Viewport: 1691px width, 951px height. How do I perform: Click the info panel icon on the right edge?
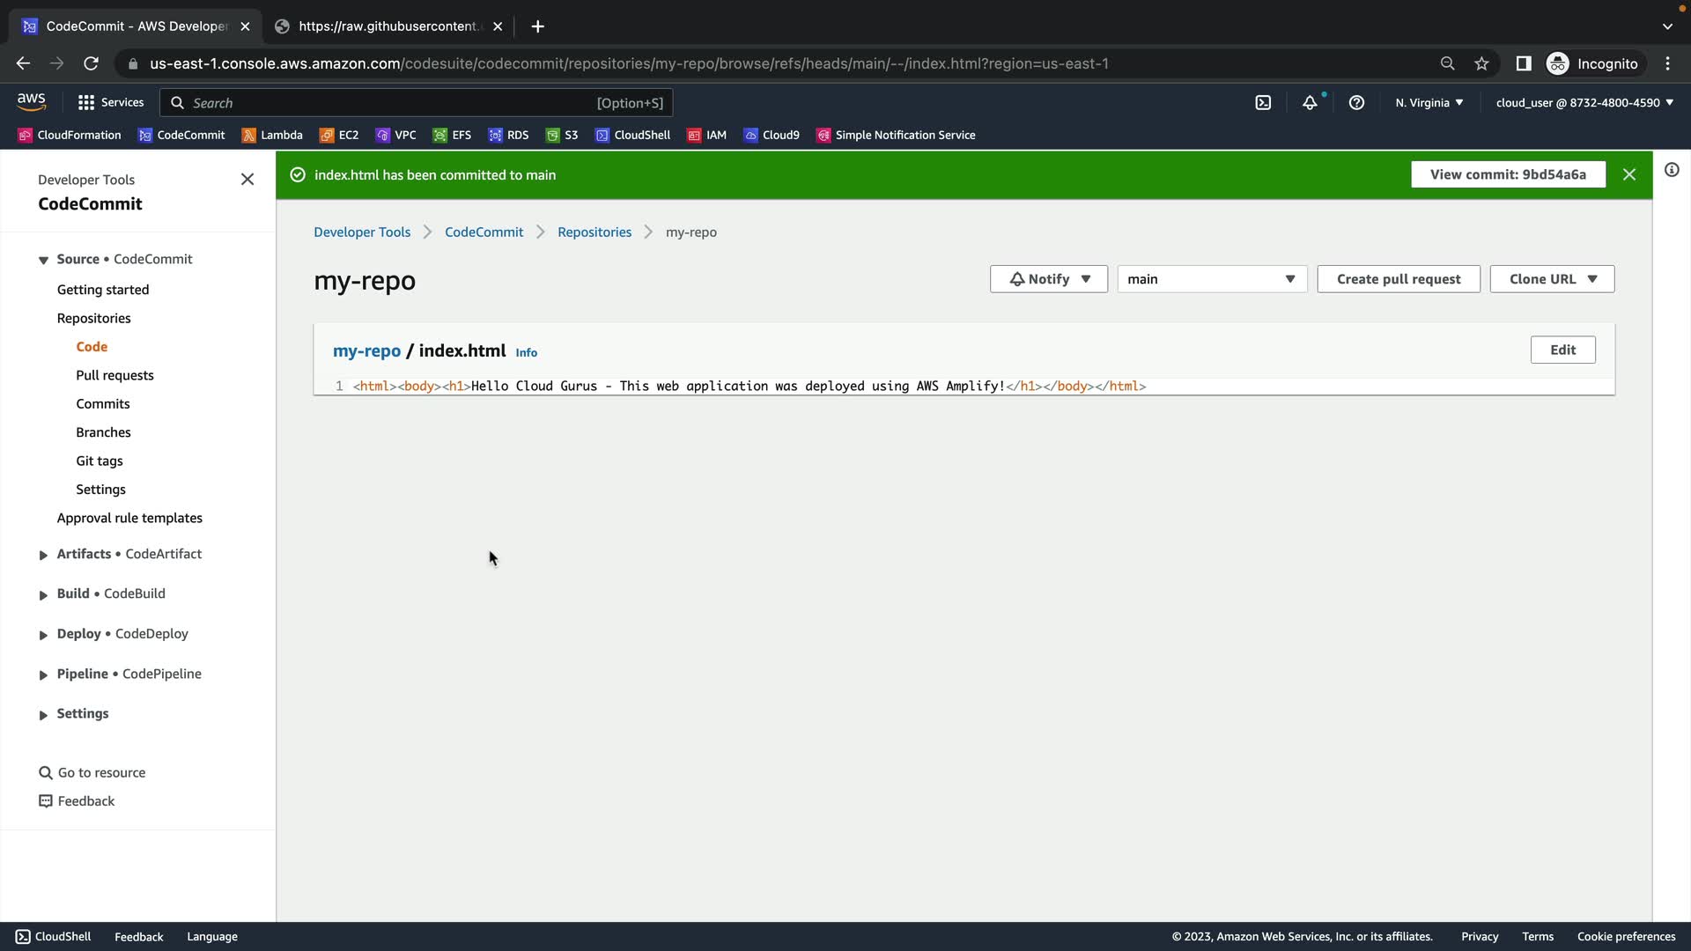(x=1672, y=170)
